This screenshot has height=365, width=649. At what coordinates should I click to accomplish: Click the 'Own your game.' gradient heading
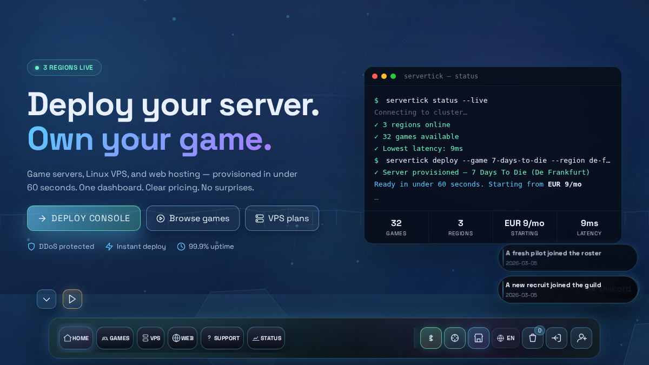150,139
